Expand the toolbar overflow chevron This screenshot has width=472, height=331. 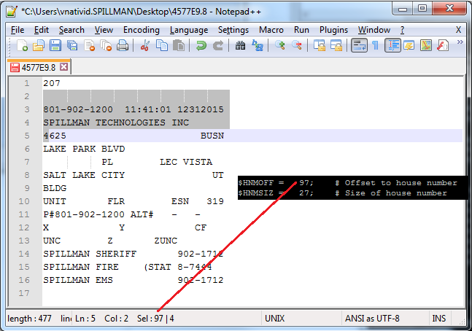460,42
